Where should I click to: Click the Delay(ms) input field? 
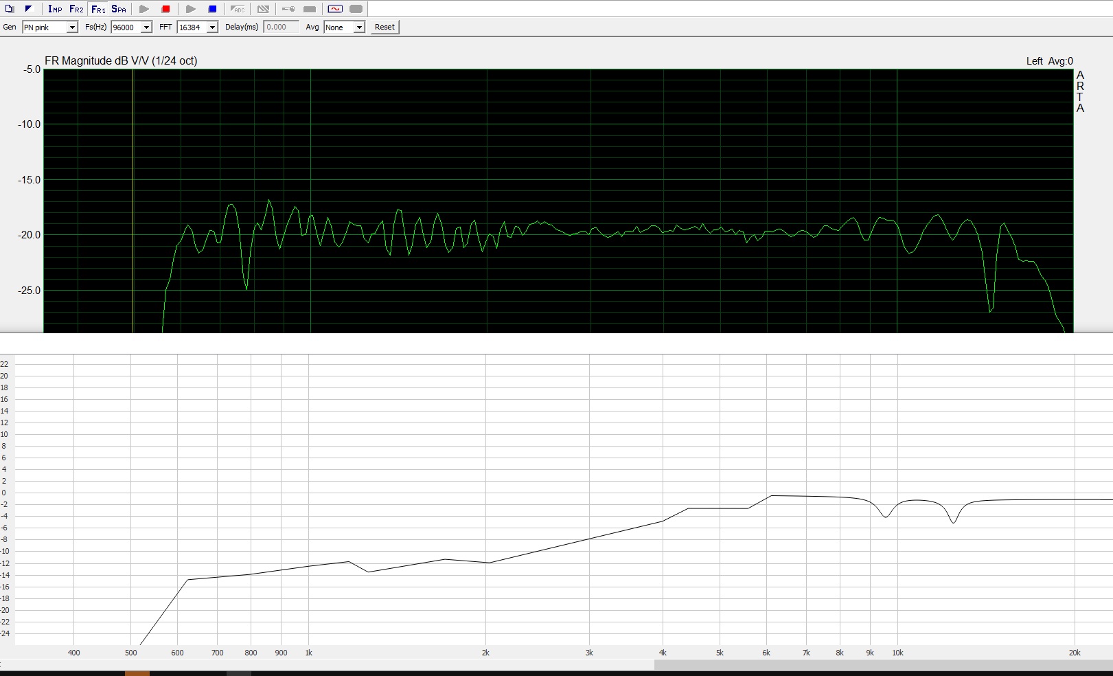[282, 27]
